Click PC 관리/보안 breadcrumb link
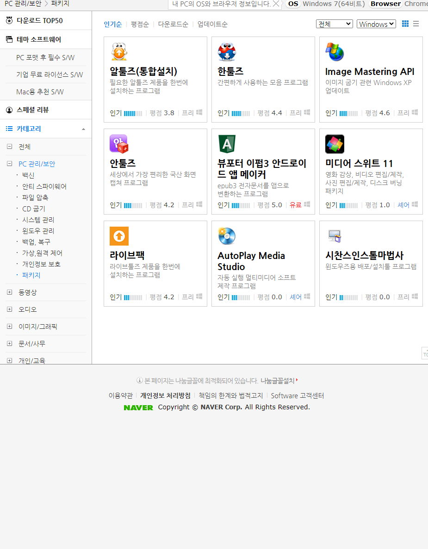Image resolution: width=428 pixels, height=549 pixels. [23, 4]
